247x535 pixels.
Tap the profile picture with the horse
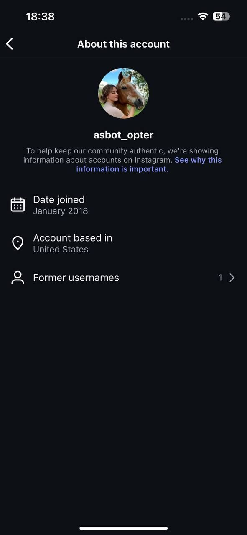pyautogui.click(x=123, y=93)
